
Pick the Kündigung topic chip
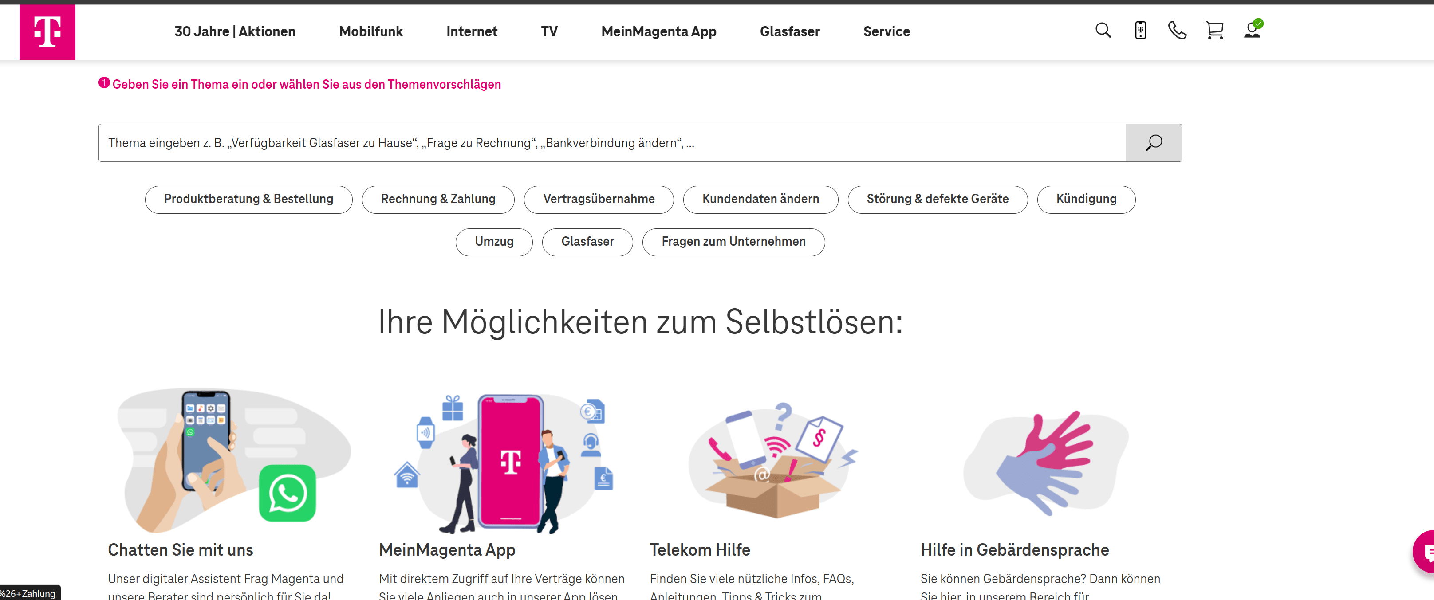point(1086,199)
